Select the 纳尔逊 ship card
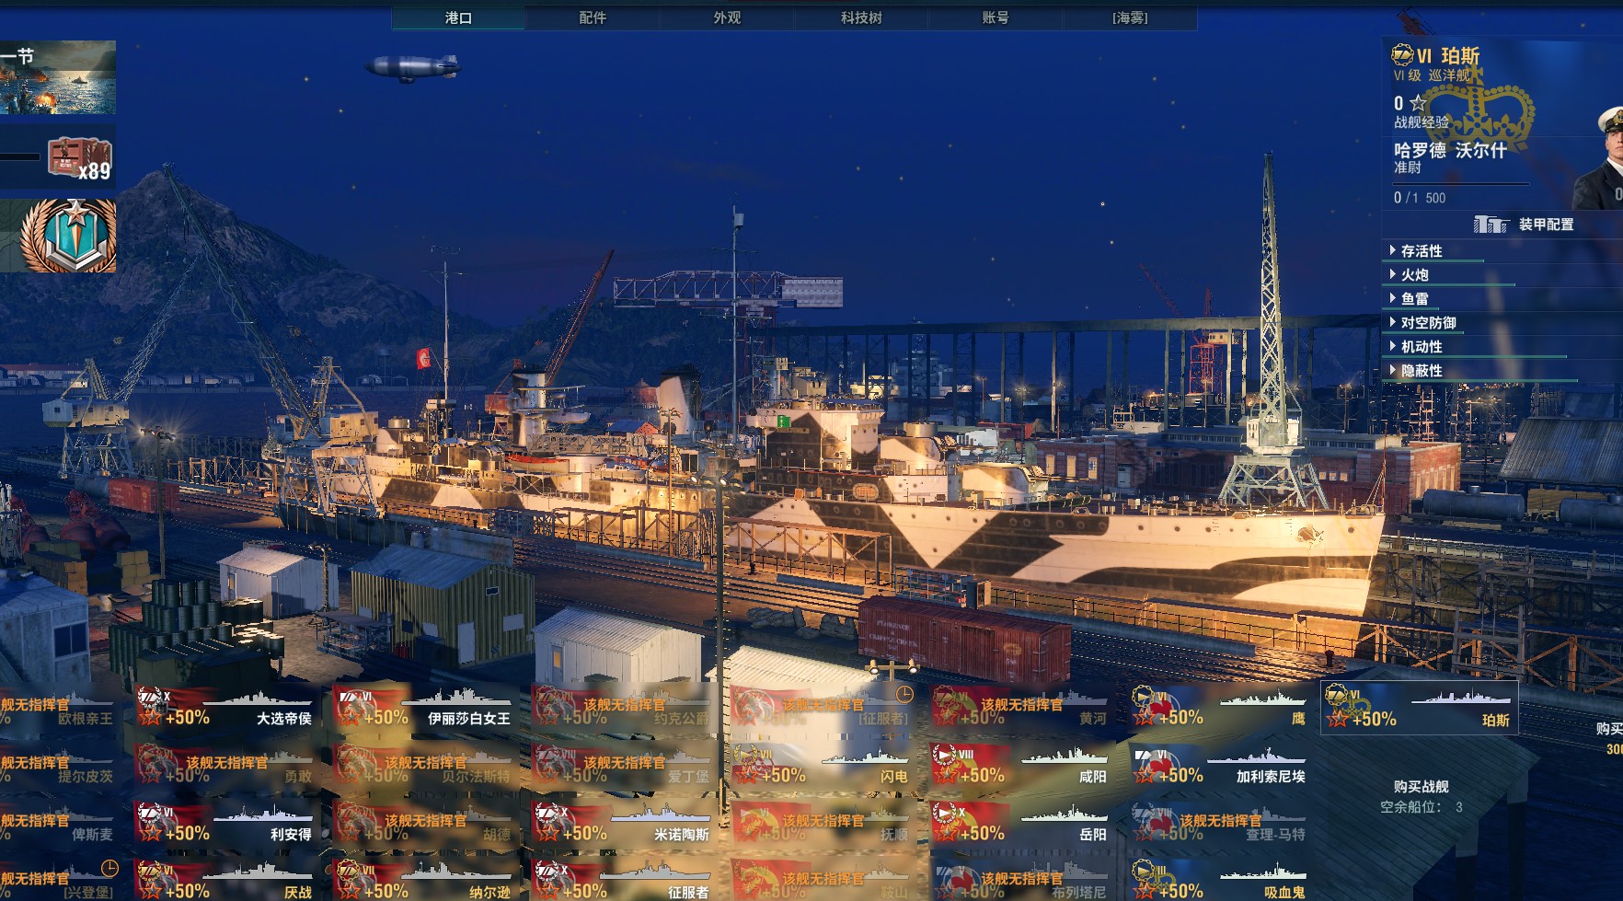 tap(423, 879)
